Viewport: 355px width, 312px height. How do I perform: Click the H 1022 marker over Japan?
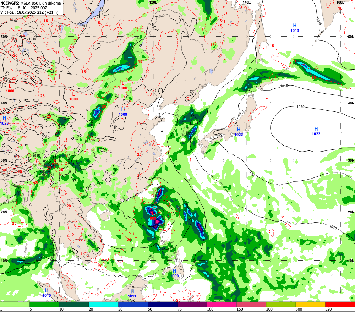(239, 132)
